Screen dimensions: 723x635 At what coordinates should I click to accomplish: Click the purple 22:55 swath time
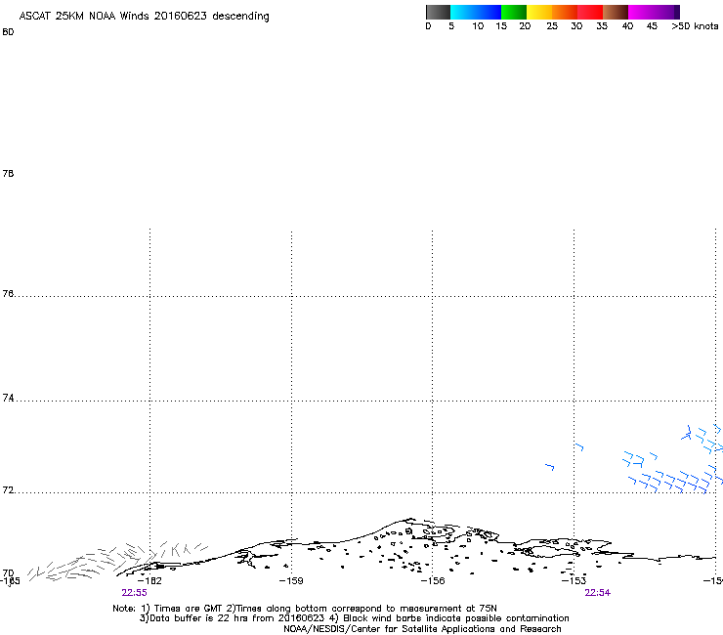tap(134, 593)
